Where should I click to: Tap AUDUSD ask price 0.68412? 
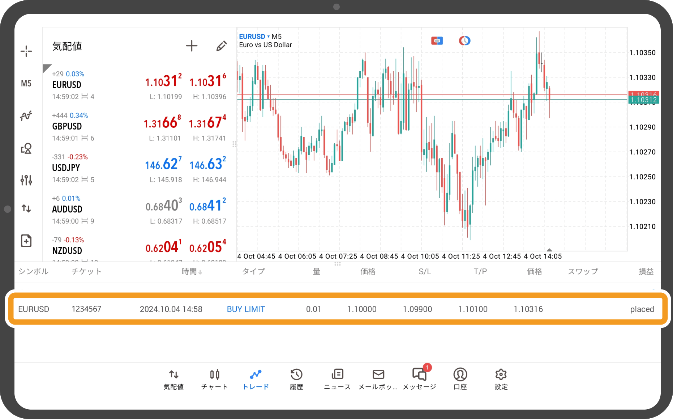click(x=208, y=206)
